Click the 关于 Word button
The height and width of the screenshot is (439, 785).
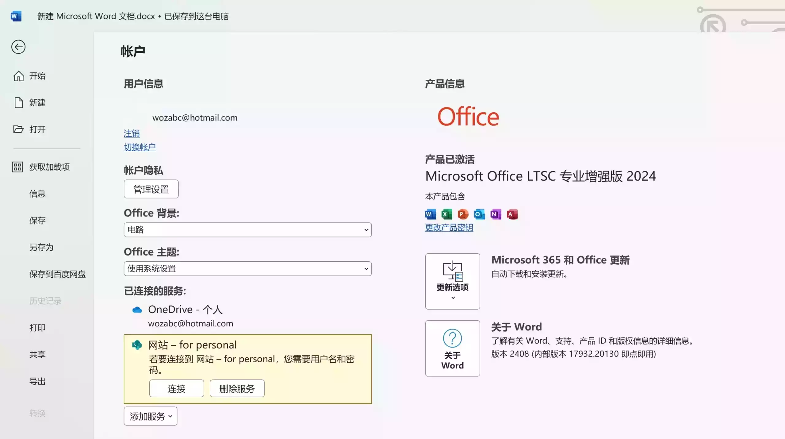point(452,348)
